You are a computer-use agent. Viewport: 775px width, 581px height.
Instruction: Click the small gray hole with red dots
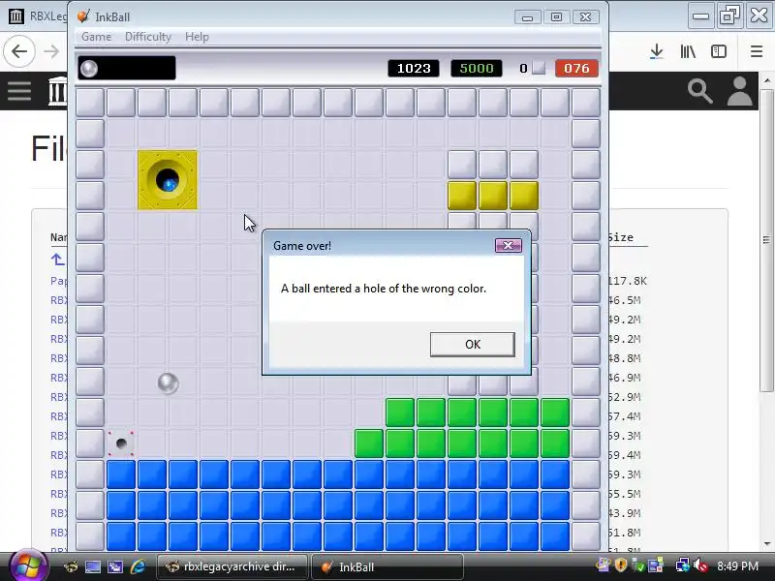[121, 443]
